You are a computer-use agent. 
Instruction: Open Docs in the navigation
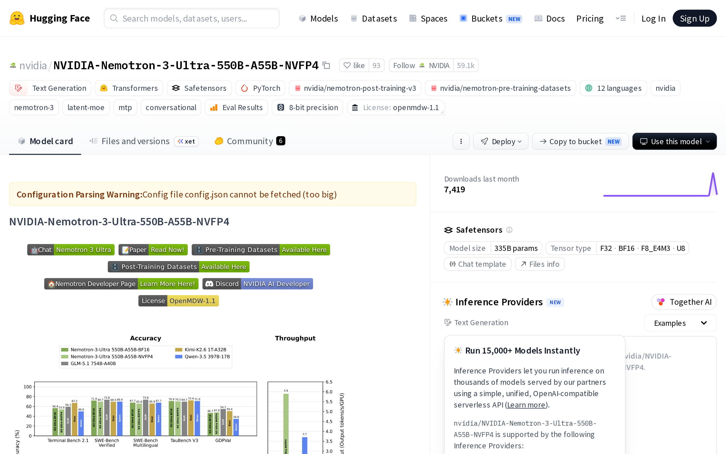coord(550,19)
